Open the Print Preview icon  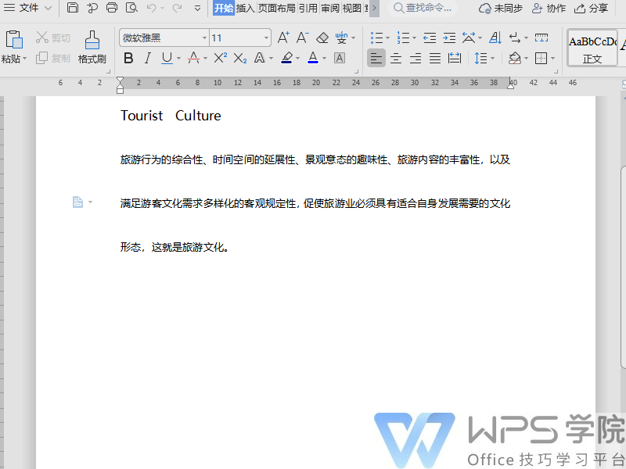click(131, 8)
